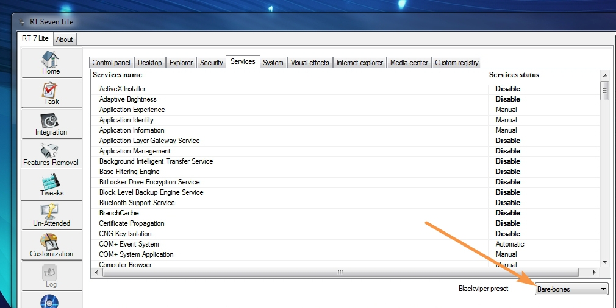Select Block Level Backup Engine Service row
616x308 pixels.
point(346,192)
